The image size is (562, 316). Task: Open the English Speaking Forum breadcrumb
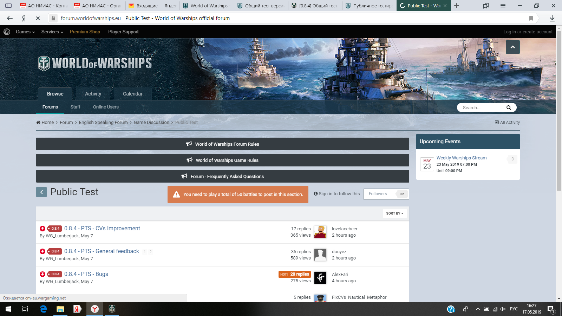coord(103,122)
